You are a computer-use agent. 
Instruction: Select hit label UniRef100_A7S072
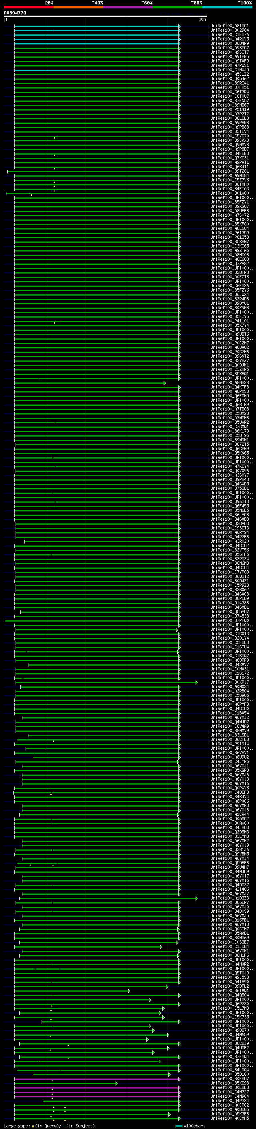(x=230, y=215)
